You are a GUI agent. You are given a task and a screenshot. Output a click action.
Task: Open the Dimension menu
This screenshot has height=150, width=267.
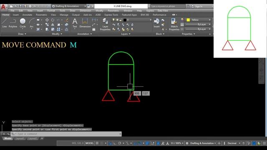coord(85,10)
